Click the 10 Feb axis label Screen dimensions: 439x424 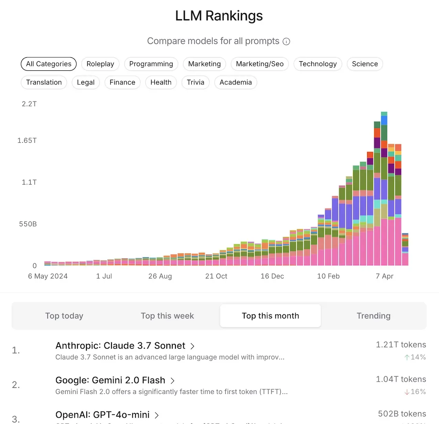pos(328,276)
